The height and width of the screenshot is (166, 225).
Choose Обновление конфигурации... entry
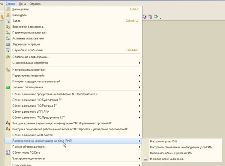[x=73, y=57]
